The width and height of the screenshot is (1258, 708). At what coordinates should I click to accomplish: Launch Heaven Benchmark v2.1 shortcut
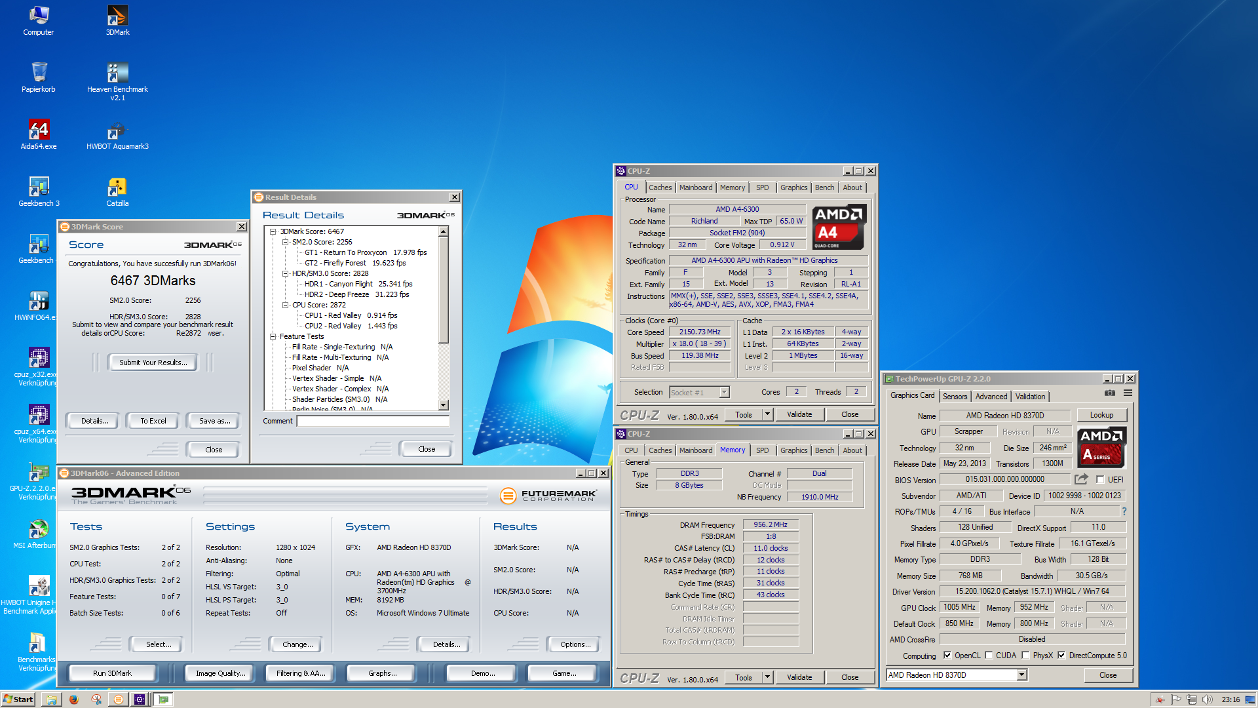[x=117, y=81]
